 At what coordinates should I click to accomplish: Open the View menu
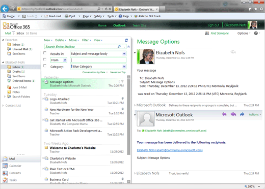coord(98,40)
